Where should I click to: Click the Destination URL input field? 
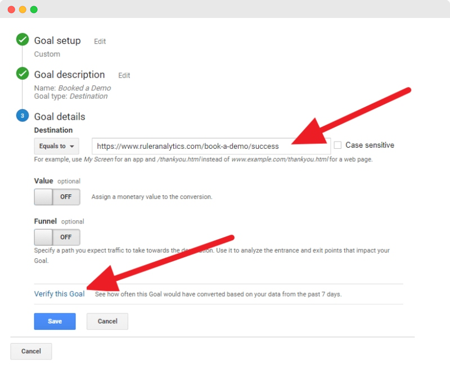click(211, 146)
